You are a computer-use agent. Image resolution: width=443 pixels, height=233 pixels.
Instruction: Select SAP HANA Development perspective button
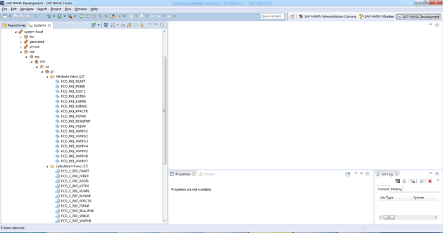click(x=418, y=17)
